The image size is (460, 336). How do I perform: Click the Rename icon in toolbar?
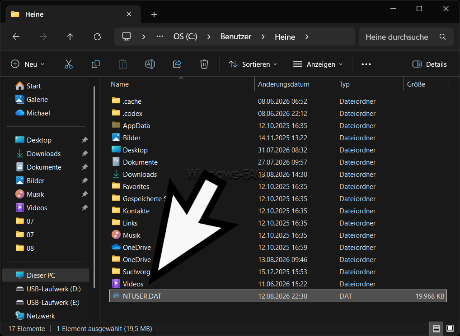pyautogui.click(x=150, y=64)
